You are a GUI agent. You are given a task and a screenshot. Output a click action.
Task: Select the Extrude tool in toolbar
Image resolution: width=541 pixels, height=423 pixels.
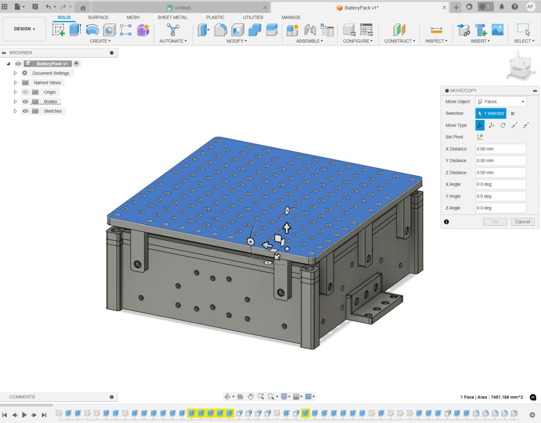[x=75, y=30]
